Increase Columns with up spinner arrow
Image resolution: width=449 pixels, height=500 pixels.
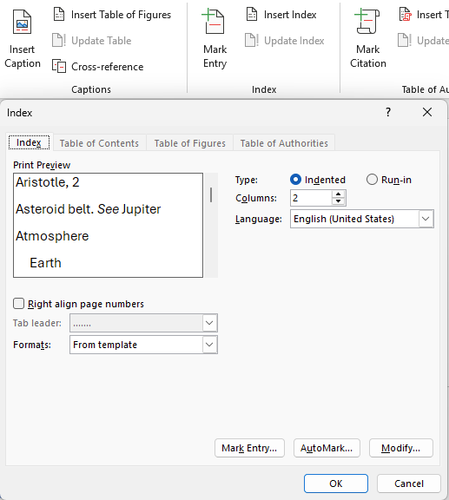(338, 194)
